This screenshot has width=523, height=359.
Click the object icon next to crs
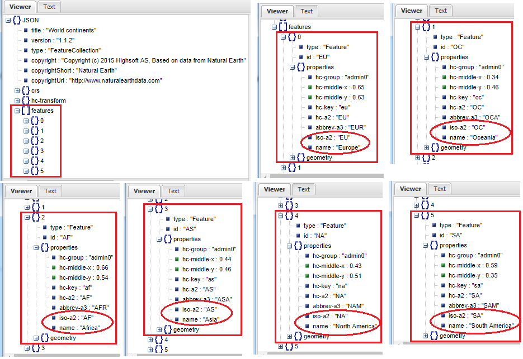pos(26,90)
